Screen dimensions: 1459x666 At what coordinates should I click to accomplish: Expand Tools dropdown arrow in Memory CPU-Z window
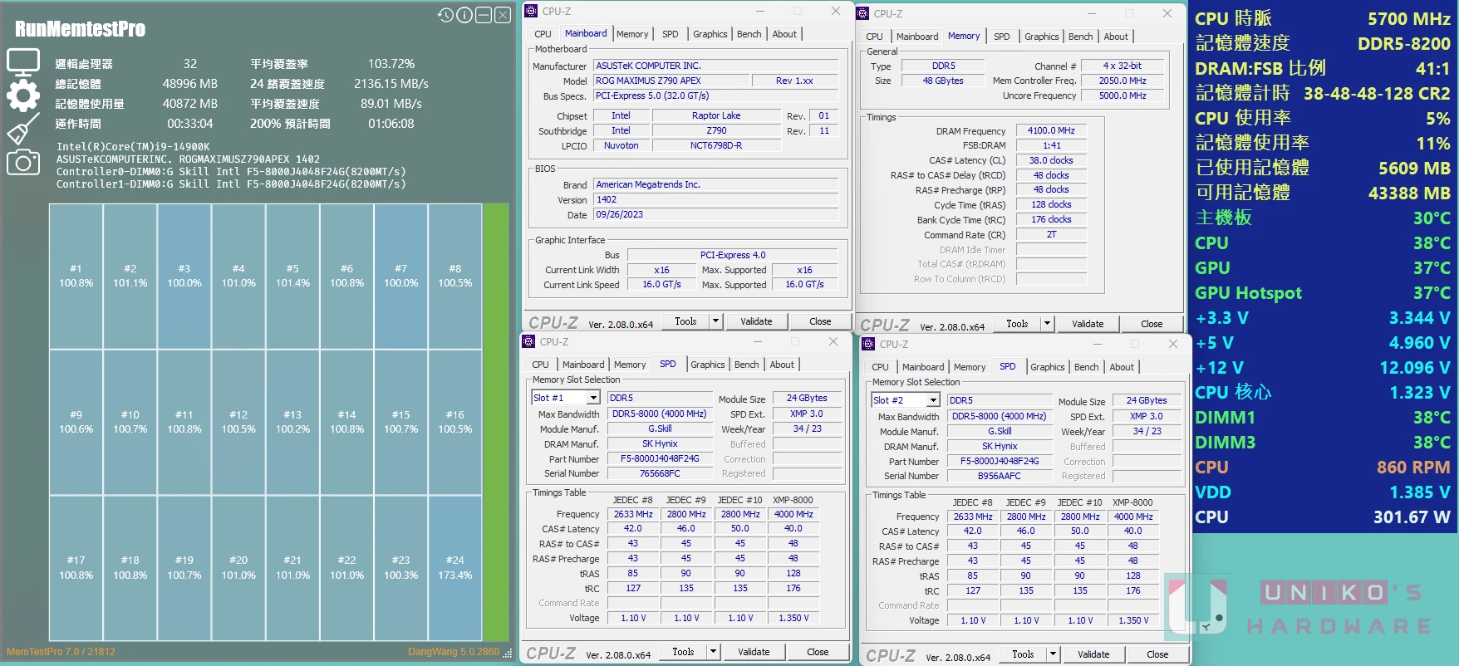[x=1047, y=324]
